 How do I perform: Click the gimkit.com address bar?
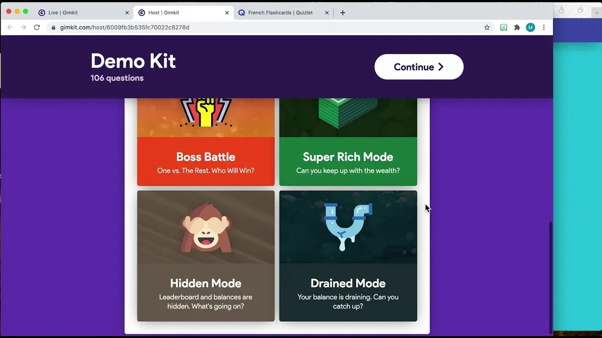271,28
